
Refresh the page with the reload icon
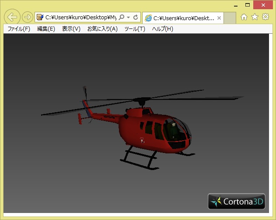136,18
